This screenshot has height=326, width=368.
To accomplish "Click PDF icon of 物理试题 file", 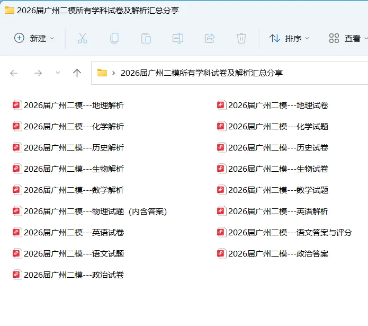I will pos(17,211).
